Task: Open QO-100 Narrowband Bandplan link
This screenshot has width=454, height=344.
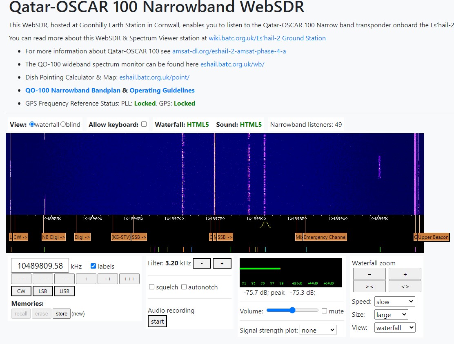Action: coord(73,90)
